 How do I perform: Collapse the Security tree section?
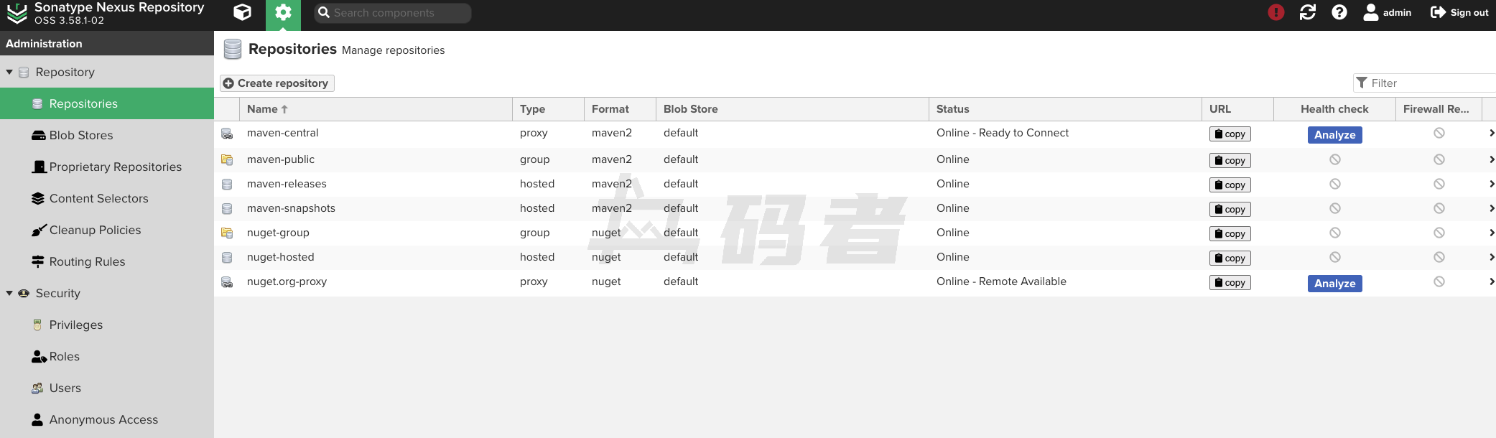pyautogui.click(x=9, y=294)
